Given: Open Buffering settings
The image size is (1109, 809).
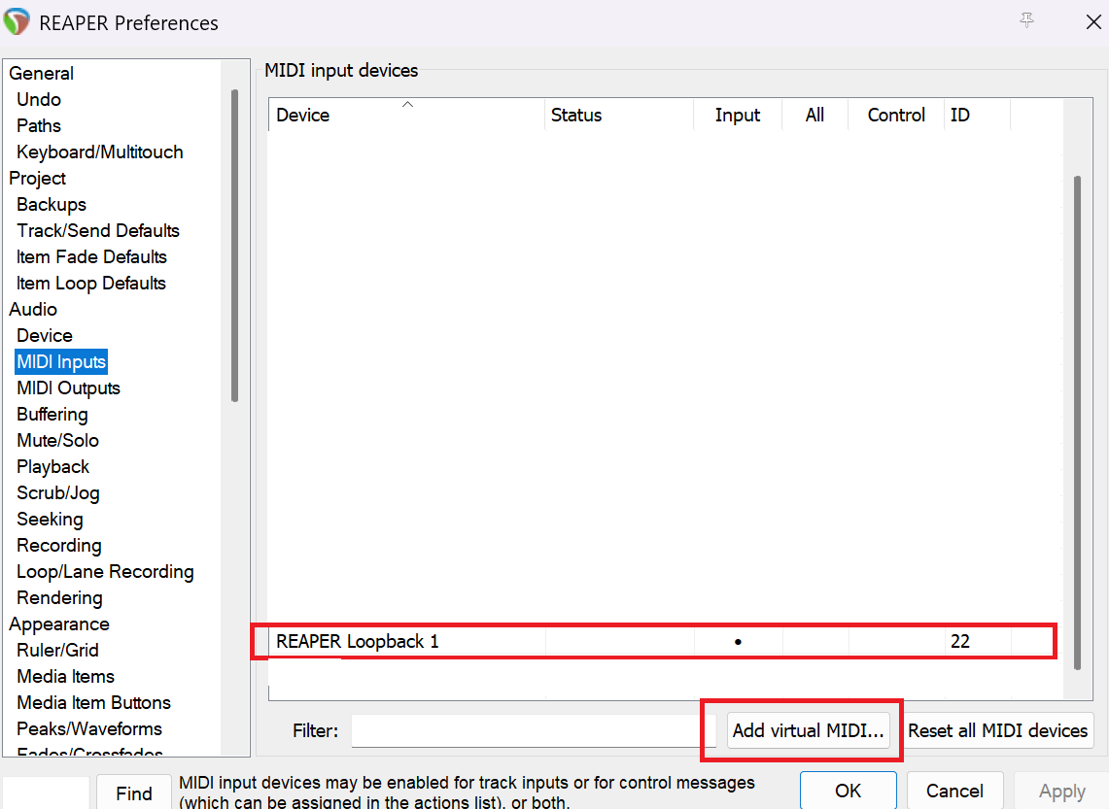Looking at the screenshot, I should click(x=52, y=414).
